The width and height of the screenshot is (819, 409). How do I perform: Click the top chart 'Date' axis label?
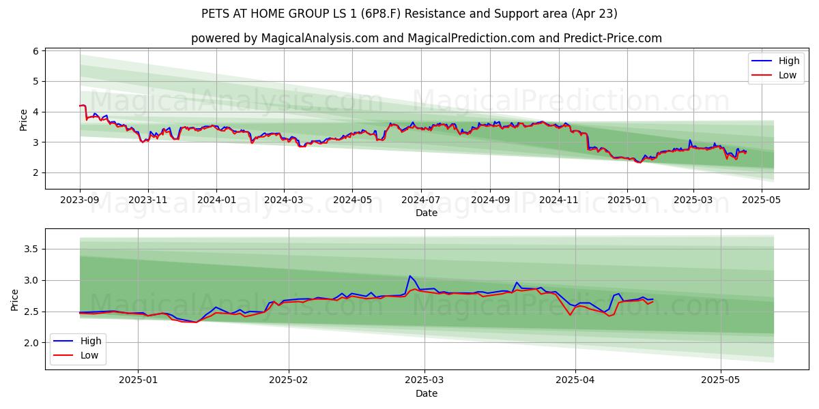pyautogui.click(x=427, y=213)
